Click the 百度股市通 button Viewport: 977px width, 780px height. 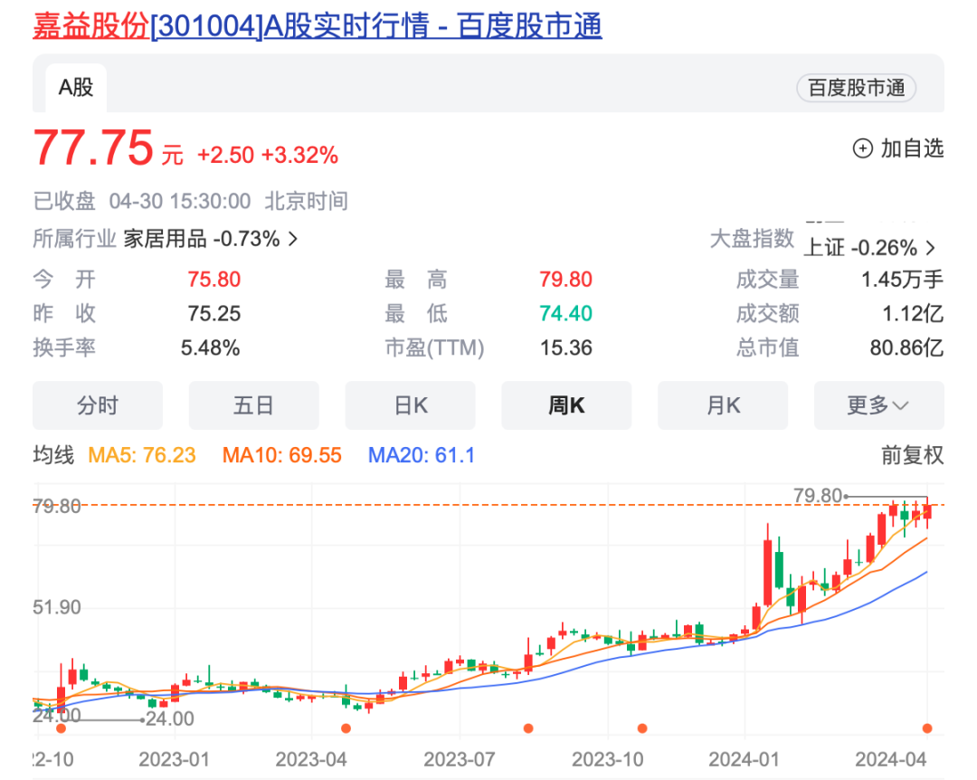856,89
